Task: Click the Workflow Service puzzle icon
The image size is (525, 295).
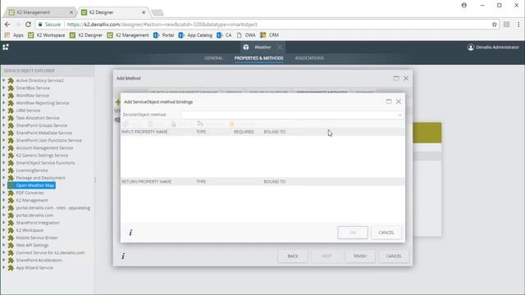Action: pyautogui.click(x=11, y=95)
